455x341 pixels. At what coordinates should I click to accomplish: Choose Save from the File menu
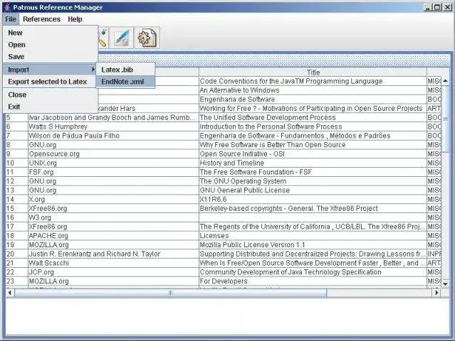tap(51, 57)
